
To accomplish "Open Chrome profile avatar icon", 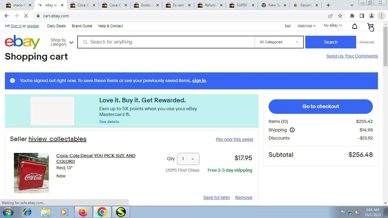I will [371, 16].
